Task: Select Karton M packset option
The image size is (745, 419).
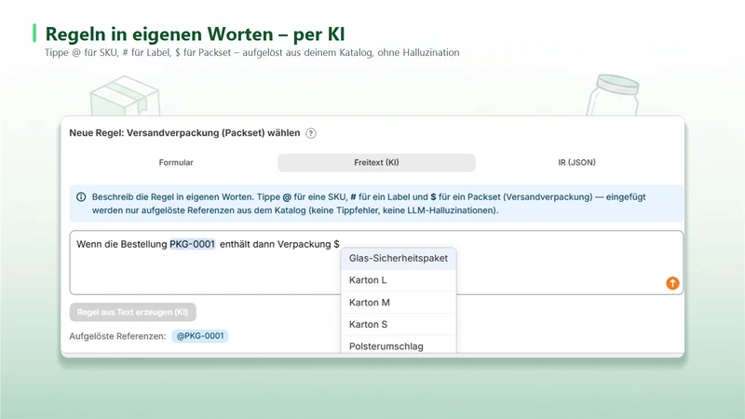Action: (399, 303)
